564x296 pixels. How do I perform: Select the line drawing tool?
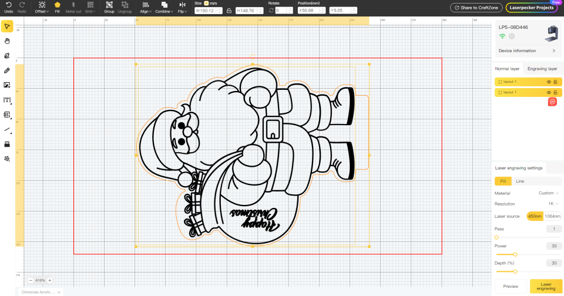7,129
